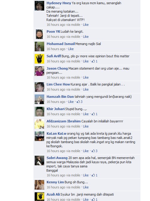Click thumbs-up icon on KaLan KaLw's comment

(x=93, y=151)
